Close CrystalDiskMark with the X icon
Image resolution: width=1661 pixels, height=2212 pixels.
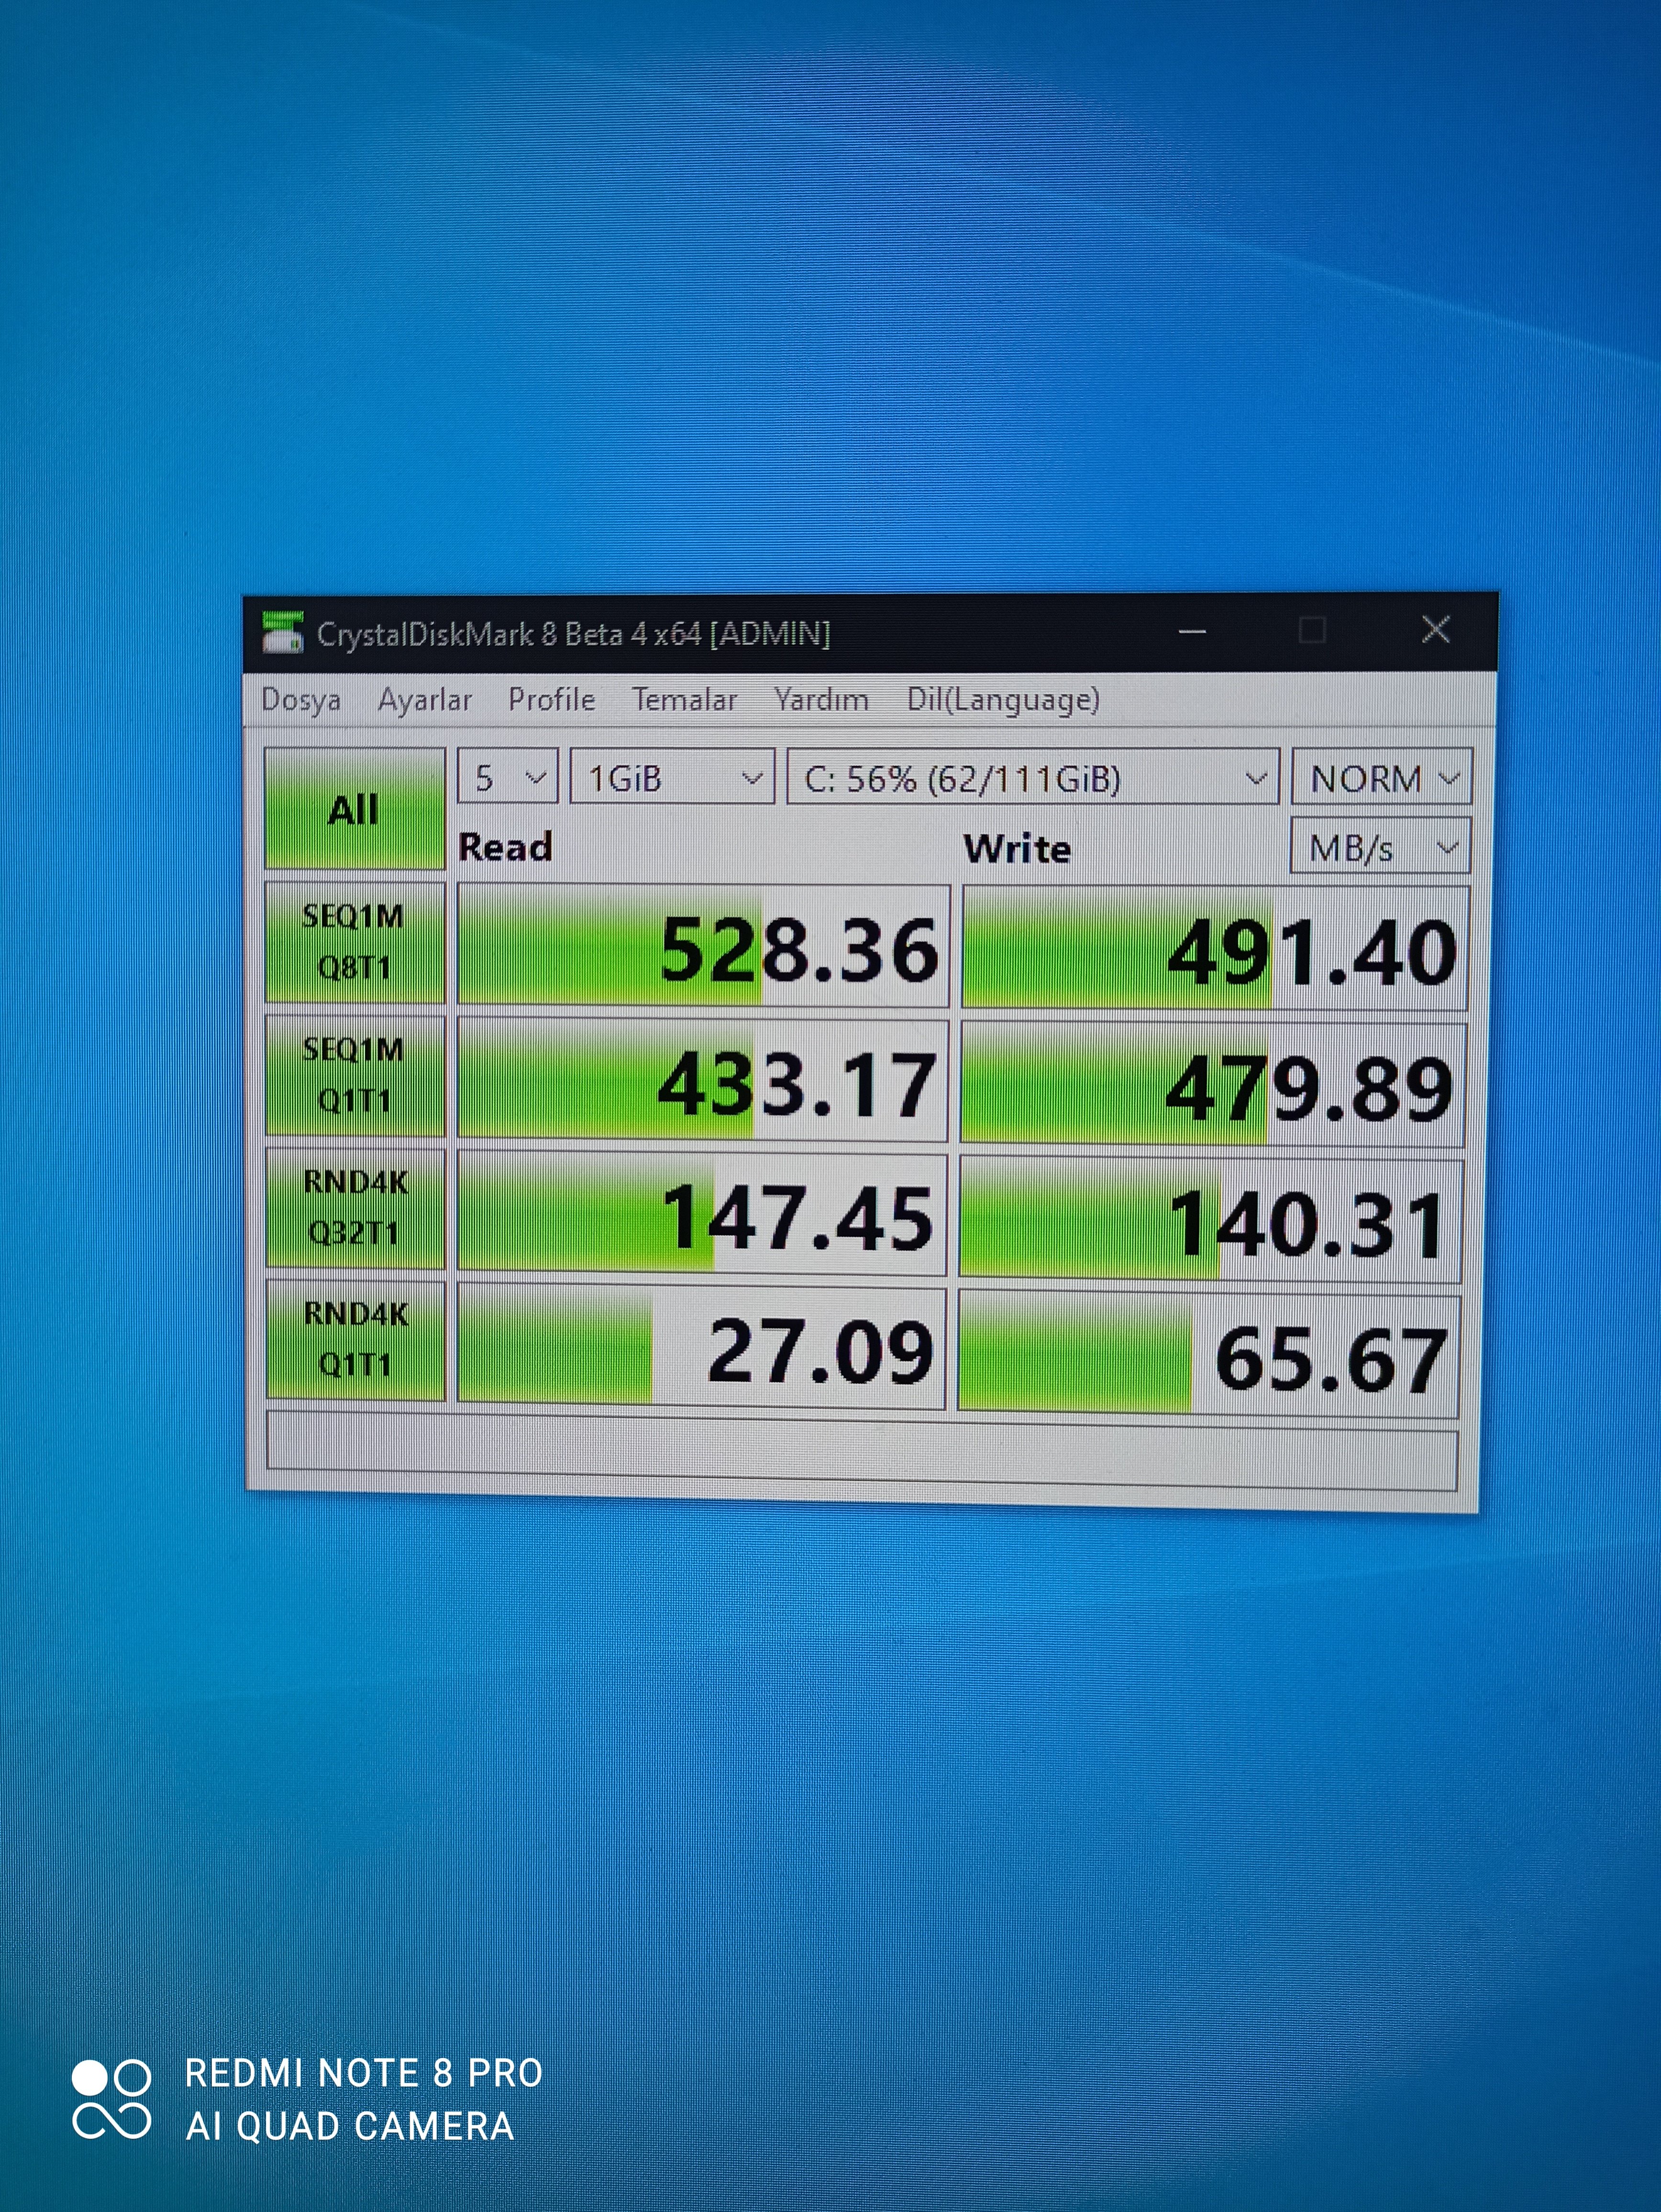tap(1436, 629)
